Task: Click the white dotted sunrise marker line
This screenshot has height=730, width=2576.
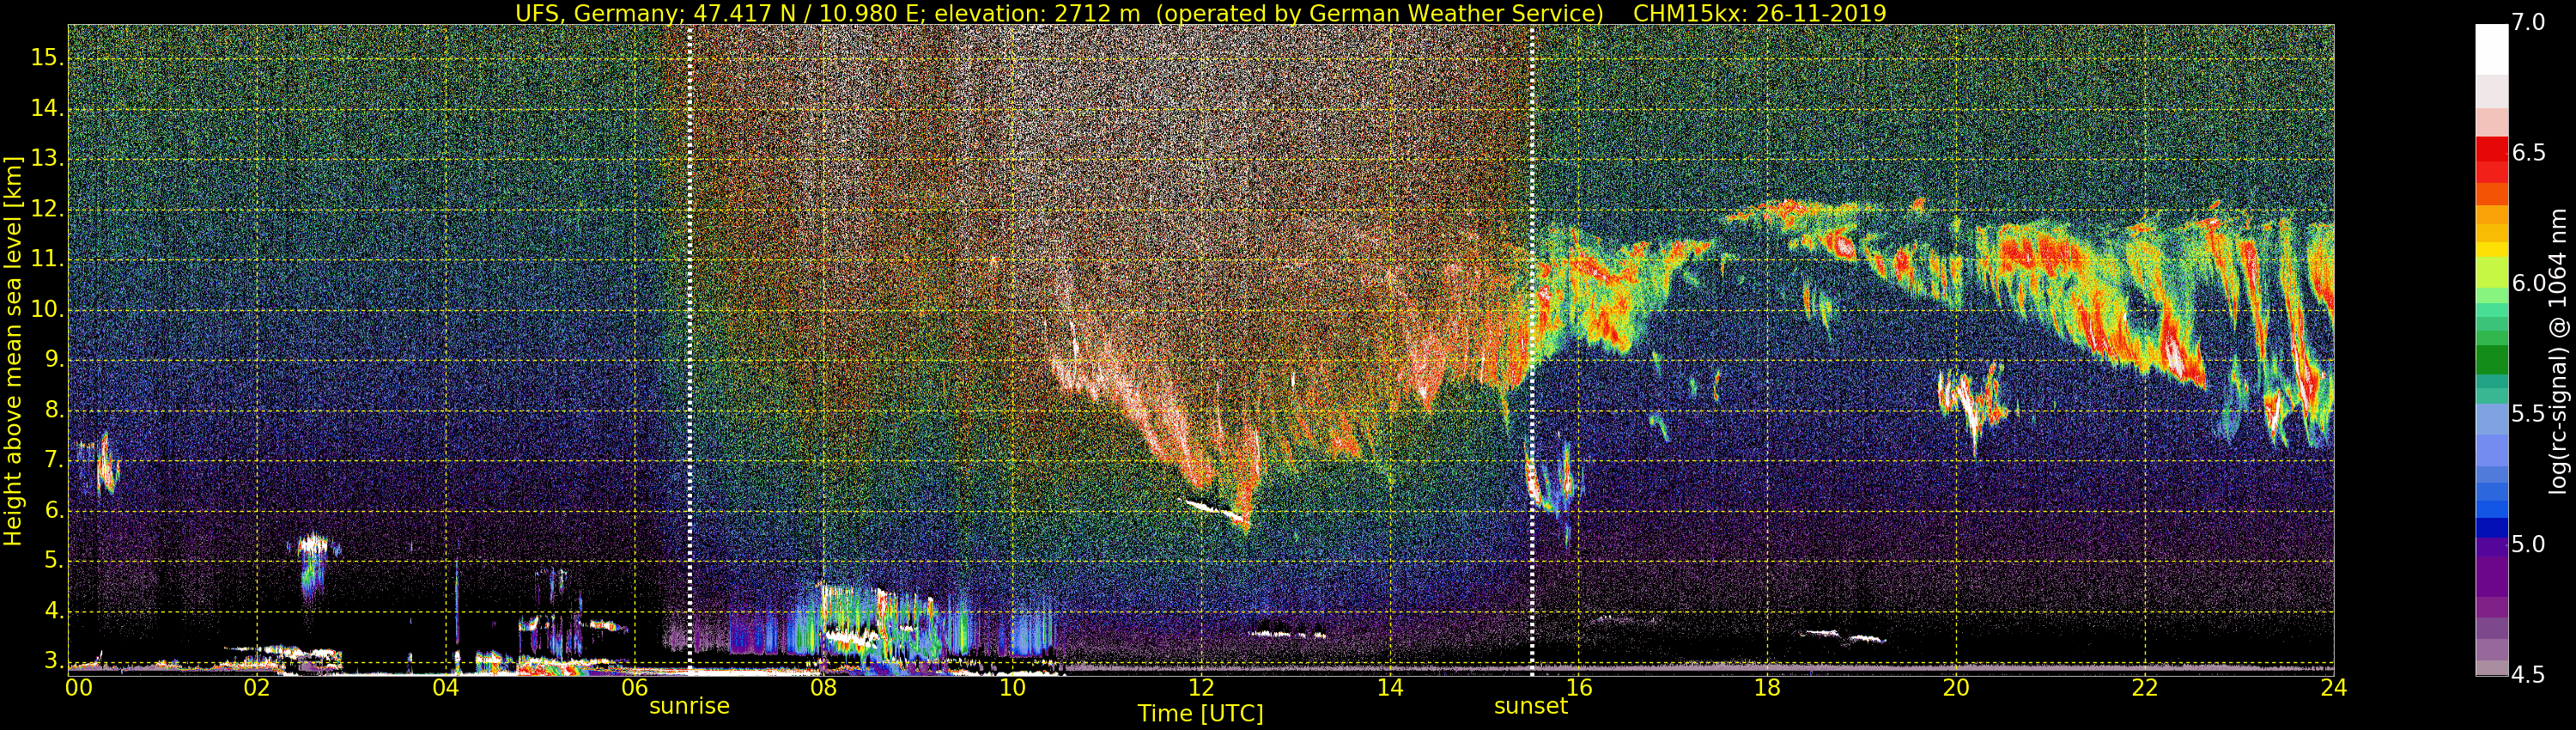Action: point(690,350)
